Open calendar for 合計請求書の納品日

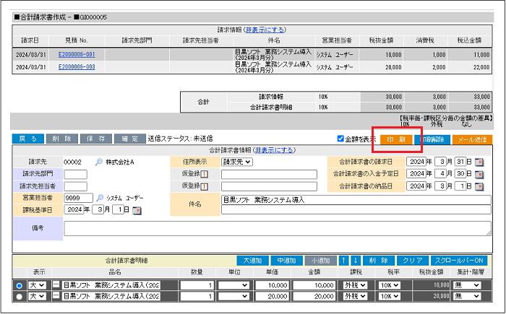point(479,186)
